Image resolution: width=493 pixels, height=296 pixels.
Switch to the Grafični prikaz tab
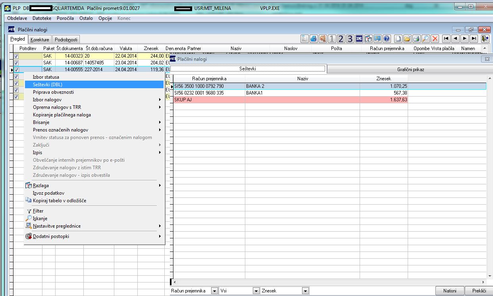coord(410,69)
